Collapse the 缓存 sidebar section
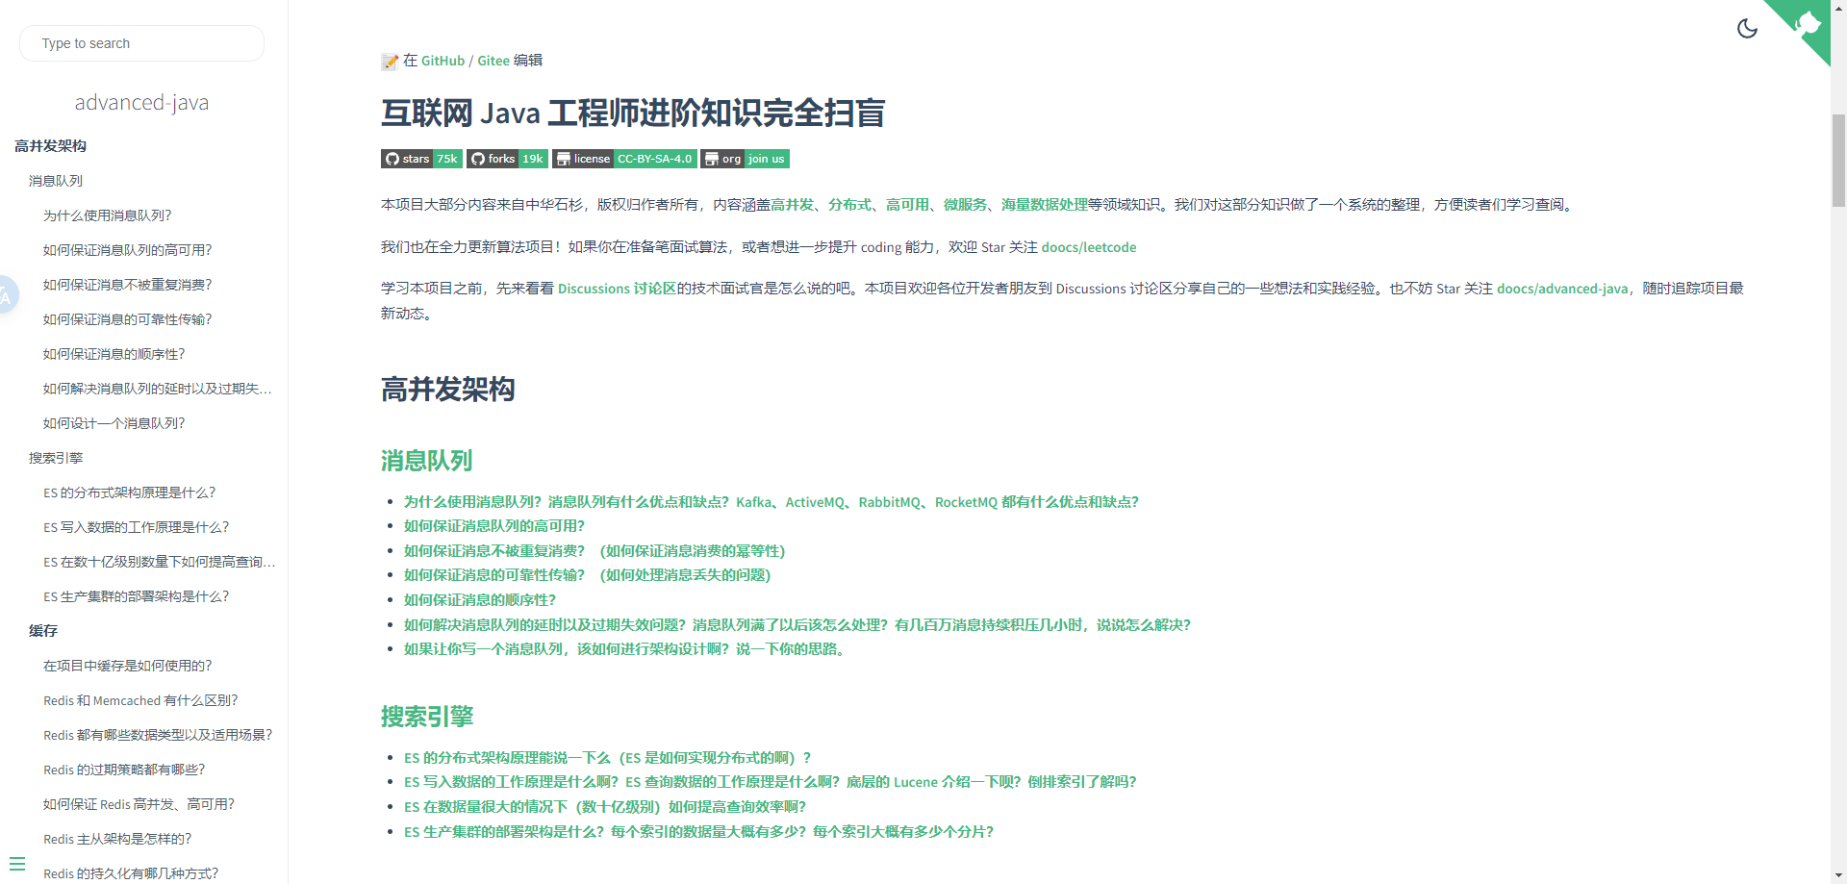 click(43, 631)
